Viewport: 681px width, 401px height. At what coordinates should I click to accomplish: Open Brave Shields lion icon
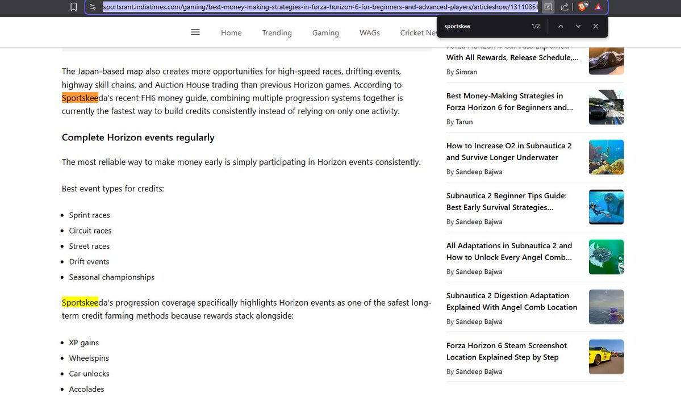tap(582, 6)
